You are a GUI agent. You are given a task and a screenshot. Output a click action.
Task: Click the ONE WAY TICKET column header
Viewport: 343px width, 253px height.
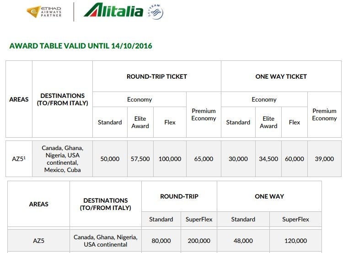coord(281,76)
